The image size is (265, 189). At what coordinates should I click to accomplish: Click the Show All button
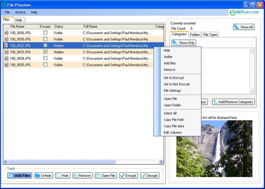click(243, 27)
